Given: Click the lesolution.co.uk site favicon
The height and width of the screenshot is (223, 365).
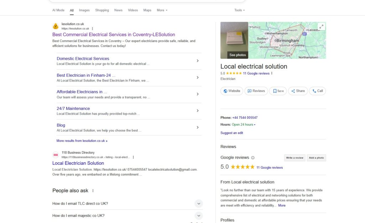Looking at the screenshot, I should pyautogui.click(x=56, y=26).
